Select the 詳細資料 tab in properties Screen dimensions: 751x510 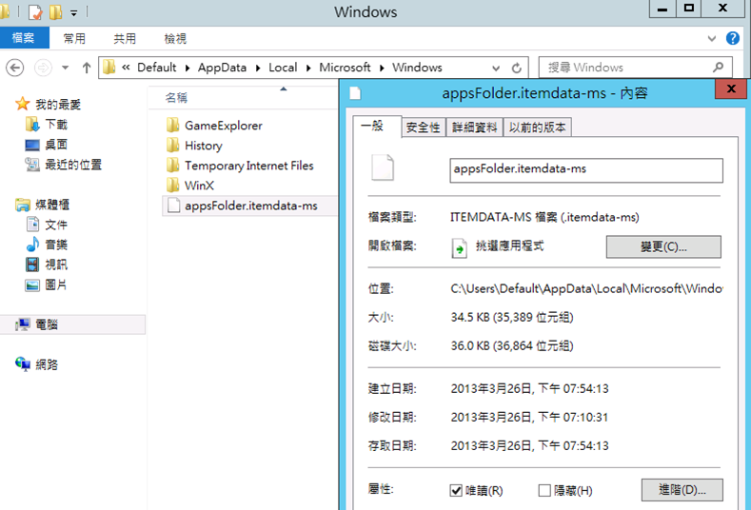tap(475, 127)
